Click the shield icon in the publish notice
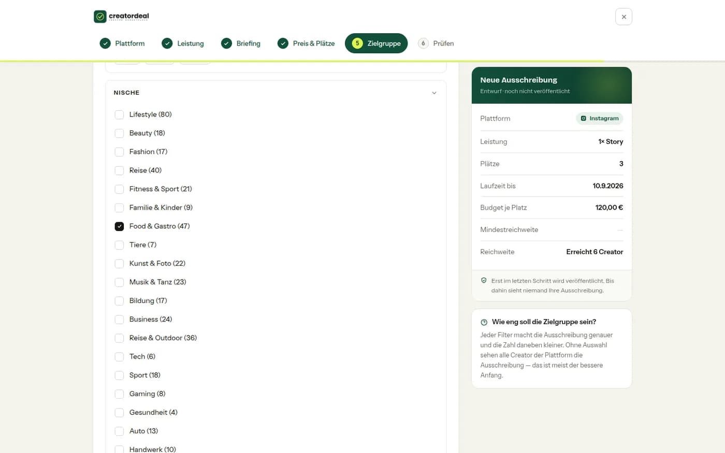The height and width of the screenshot is (453, 725). pos(484,281)
